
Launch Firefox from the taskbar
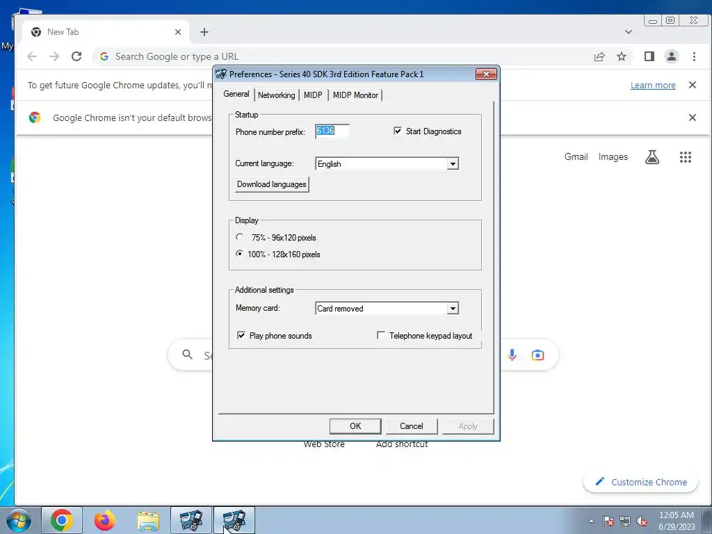pos(105,520)
